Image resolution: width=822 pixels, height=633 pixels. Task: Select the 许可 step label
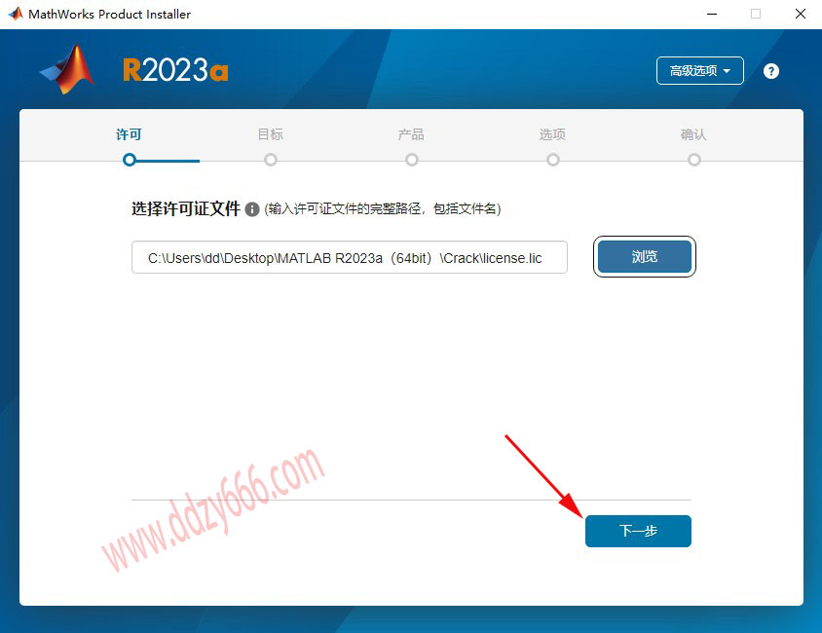tap(129, 134)
